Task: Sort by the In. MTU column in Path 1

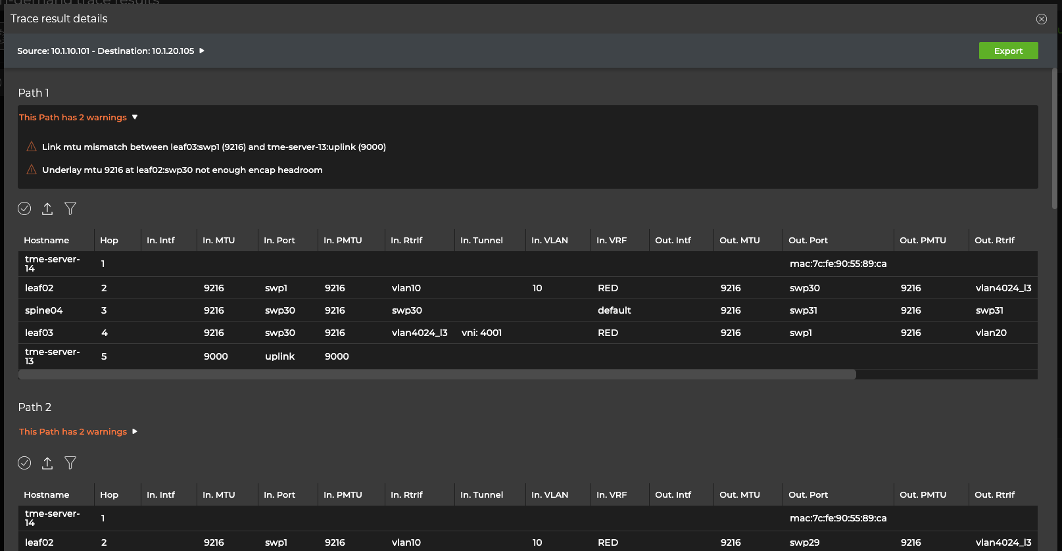Action: click(218, 240)
